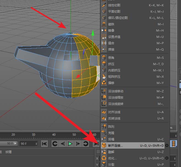Image resolution: width=181 pixels, height=167 pixels.
Task: Click the 镜像 mirror tool icon
Action: pyautogui.click(x=104, y=30)
